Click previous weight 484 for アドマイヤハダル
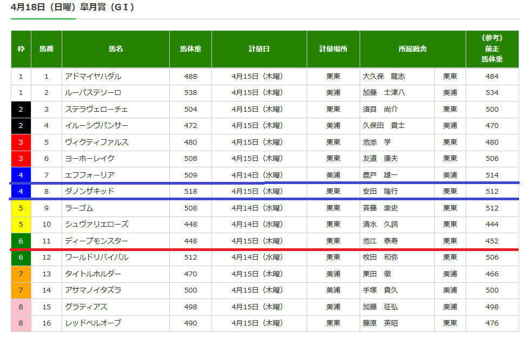Viewport: 530px width, 339px height. click(492, 77)
